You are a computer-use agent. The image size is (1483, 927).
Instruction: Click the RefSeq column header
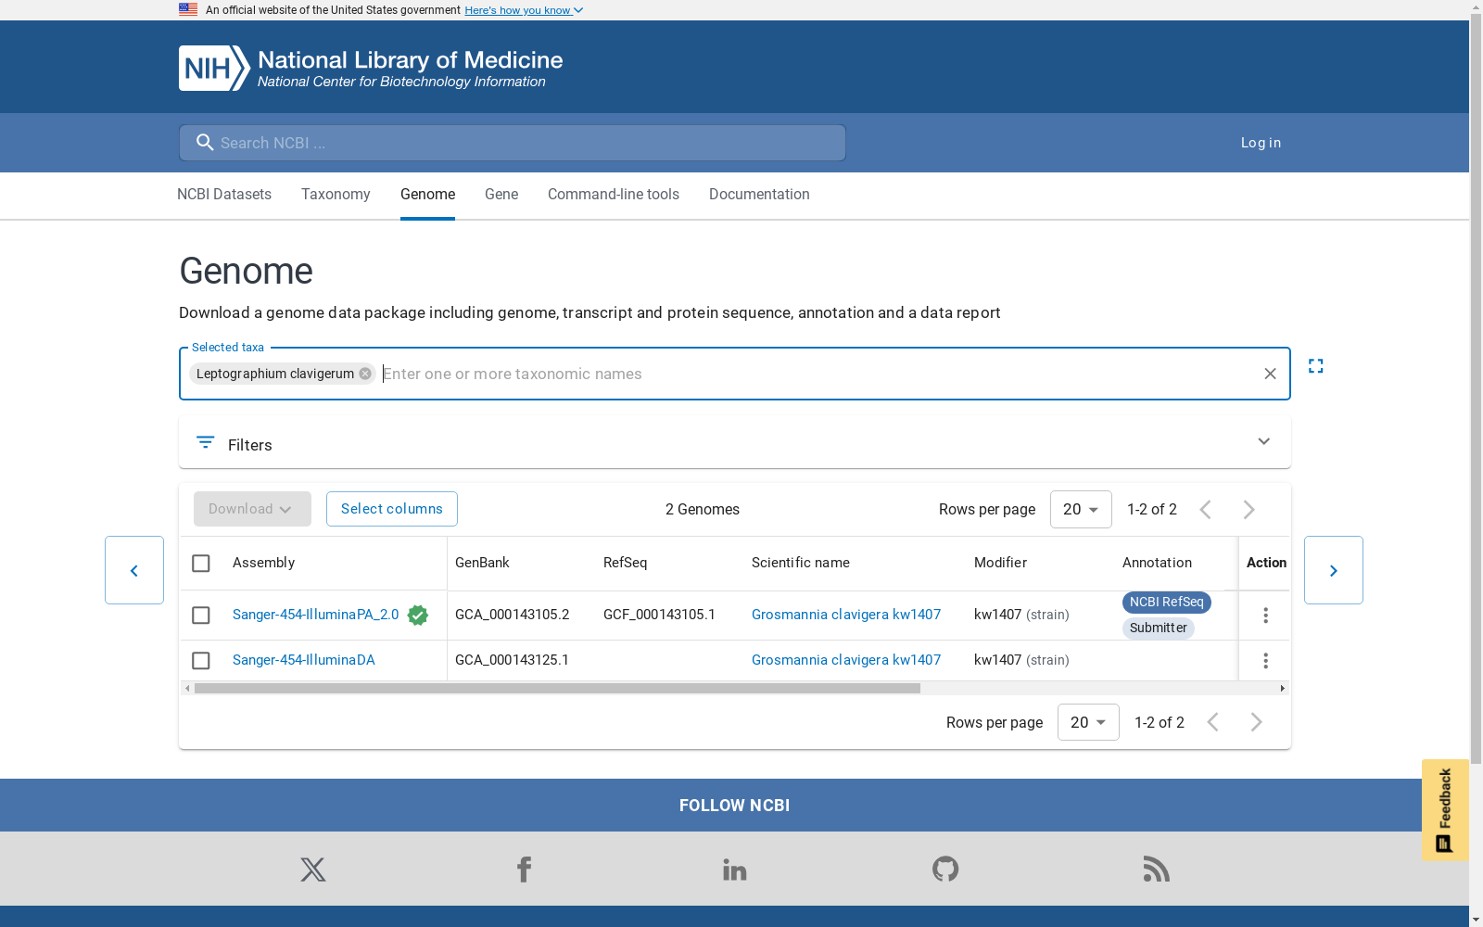click(x=626, y=563)
